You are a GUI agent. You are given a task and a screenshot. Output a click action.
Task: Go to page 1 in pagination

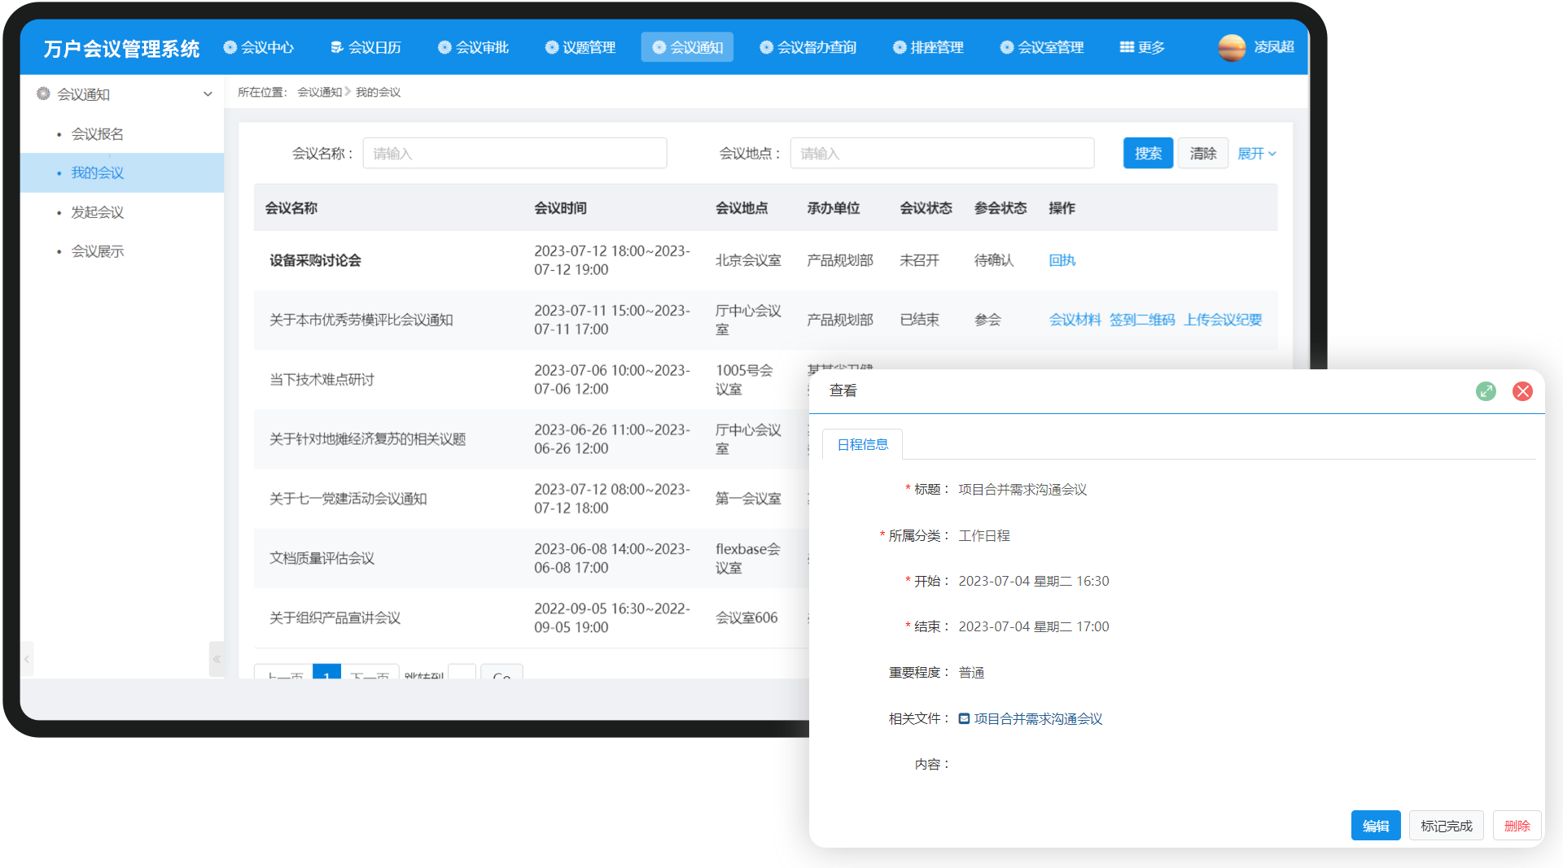pyautogui.click(x=326, y=672)
